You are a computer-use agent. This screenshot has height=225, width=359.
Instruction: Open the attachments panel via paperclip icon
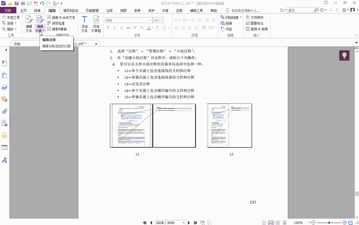4,111
